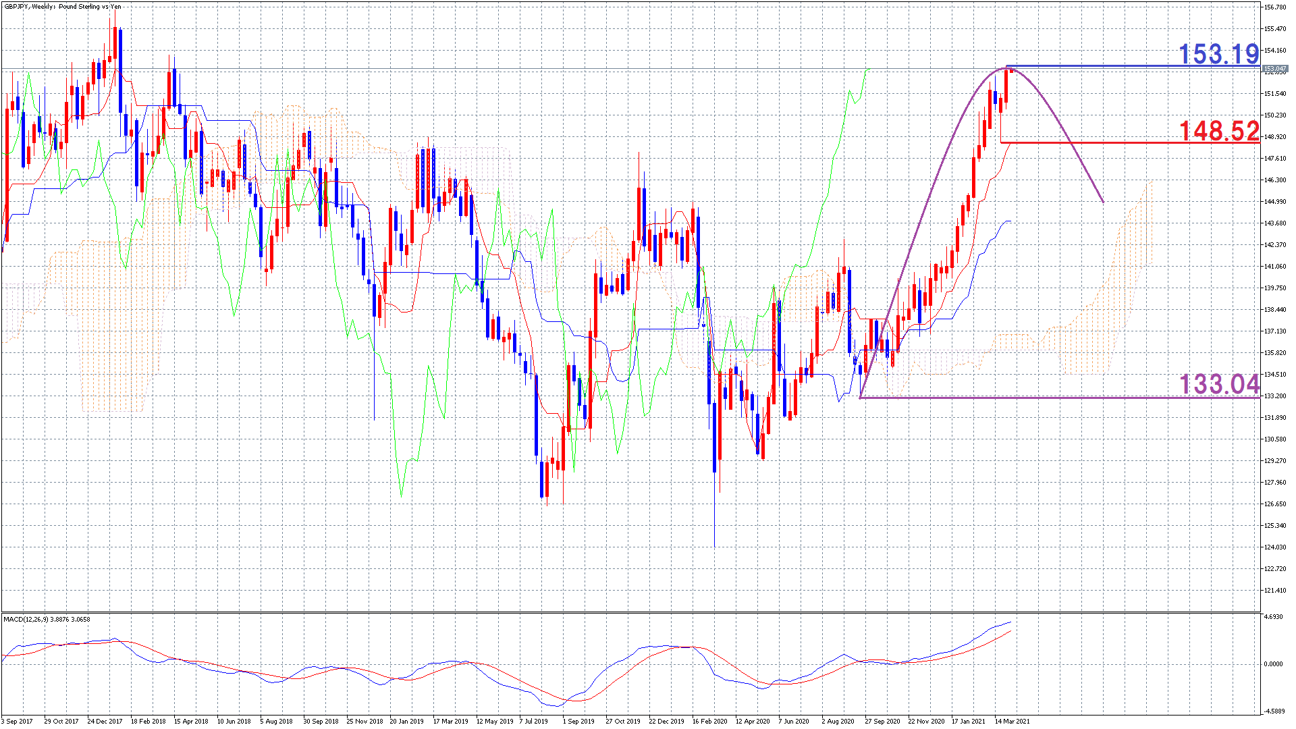The height and width of the screenshot is (729, 1296).
Task: Select the 130.580 price scale value
Action: (x=1275, y=439)
